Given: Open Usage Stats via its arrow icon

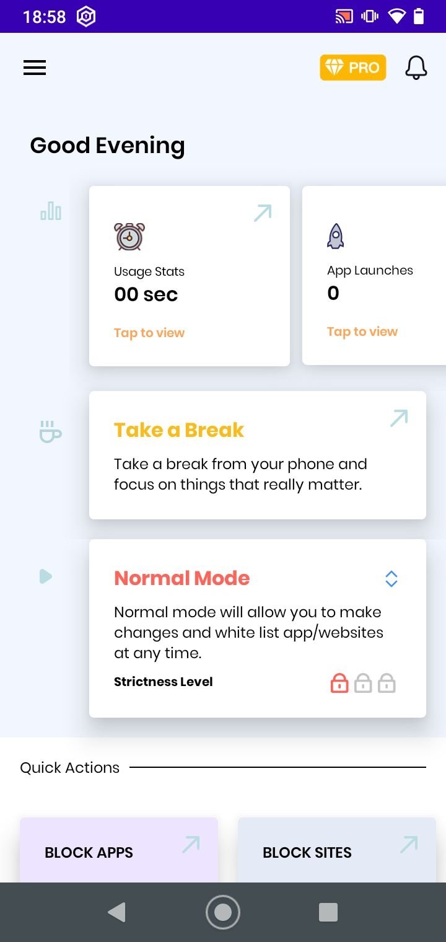Looking at the screenshot, I should click(x=263, y=213).
